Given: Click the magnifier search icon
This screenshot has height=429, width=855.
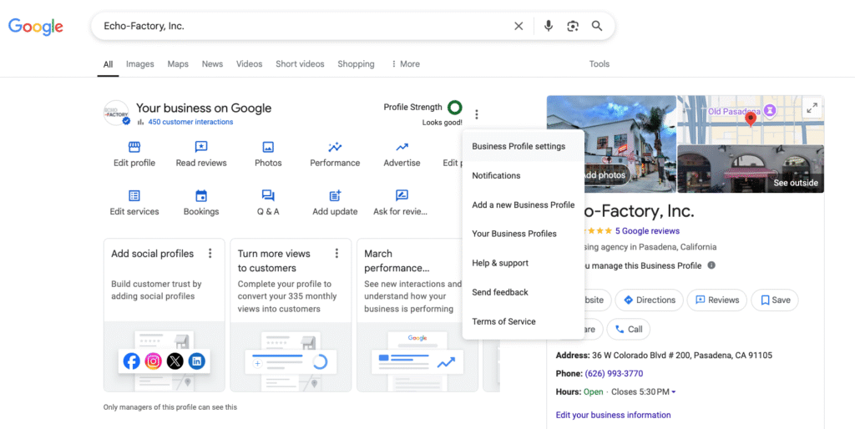Looking at the screenshot, I should [x=597, y=26].
